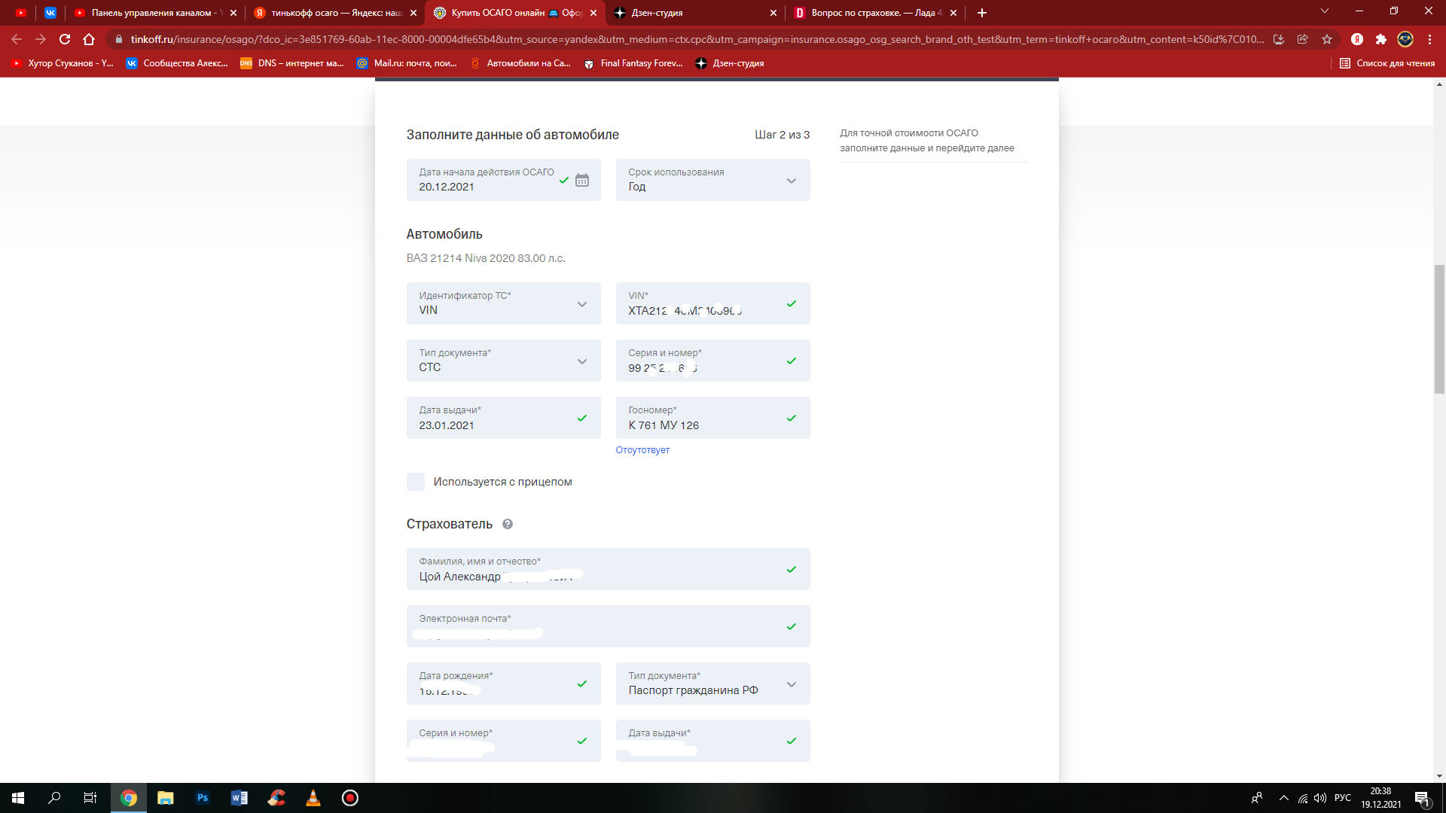The image size is (1446, 813).
Task: Navigate back with the back arrow
Action: (17, 39)
